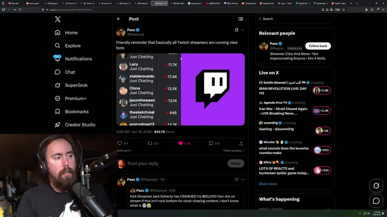Click Show more under Live on X
387x217 pixels.
[x=268, y=184]
